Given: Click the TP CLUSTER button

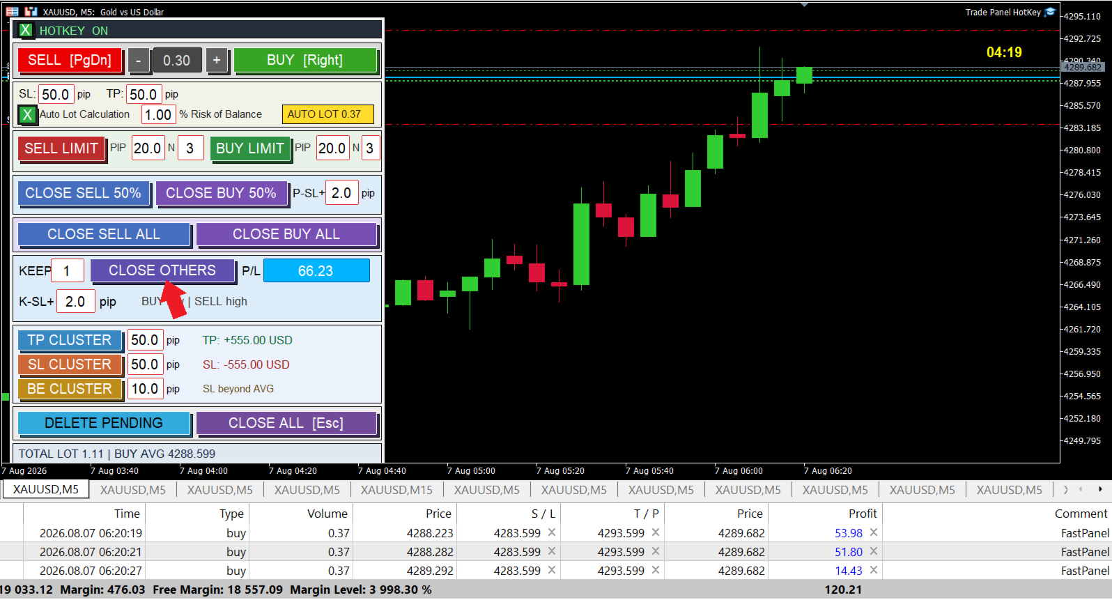Looking at the screenshot, I should [70, 340].
